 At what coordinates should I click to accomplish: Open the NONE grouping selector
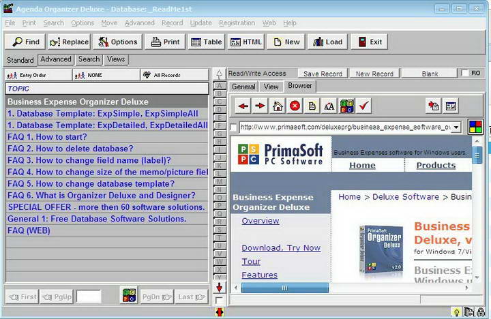[106, 75]
